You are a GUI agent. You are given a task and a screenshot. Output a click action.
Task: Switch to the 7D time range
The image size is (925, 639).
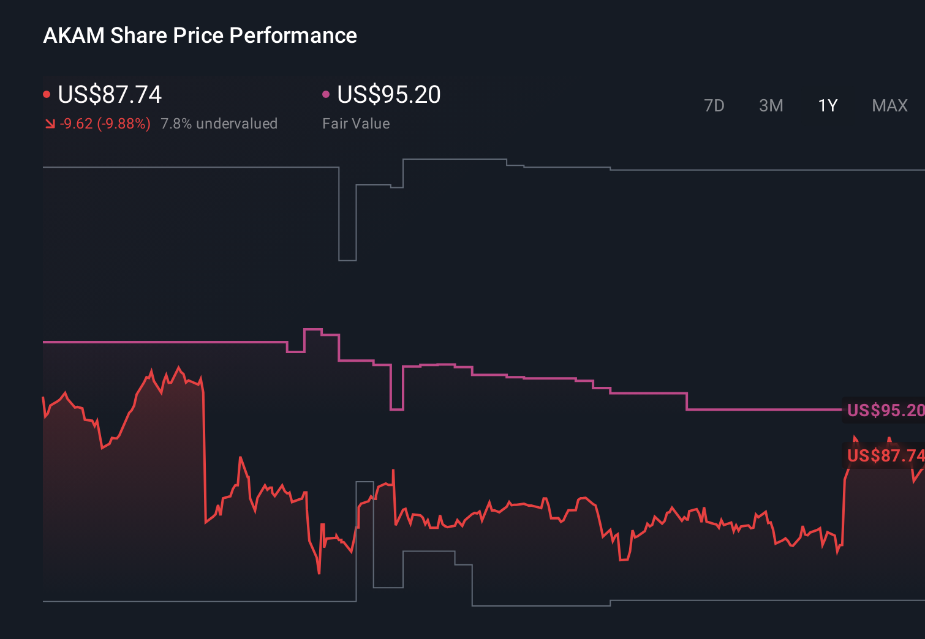714,105
